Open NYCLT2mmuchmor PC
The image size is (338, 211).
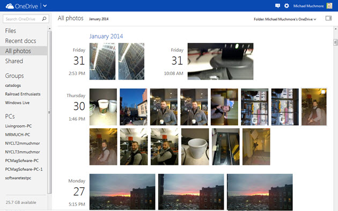pos(23,143)
